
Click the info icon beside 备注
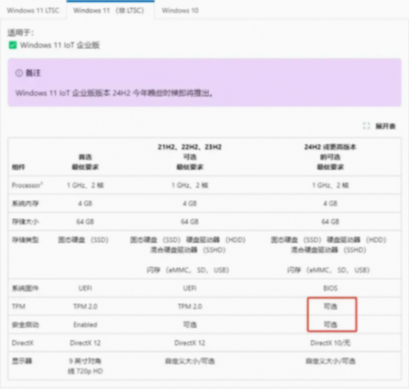tap(20, 73)
